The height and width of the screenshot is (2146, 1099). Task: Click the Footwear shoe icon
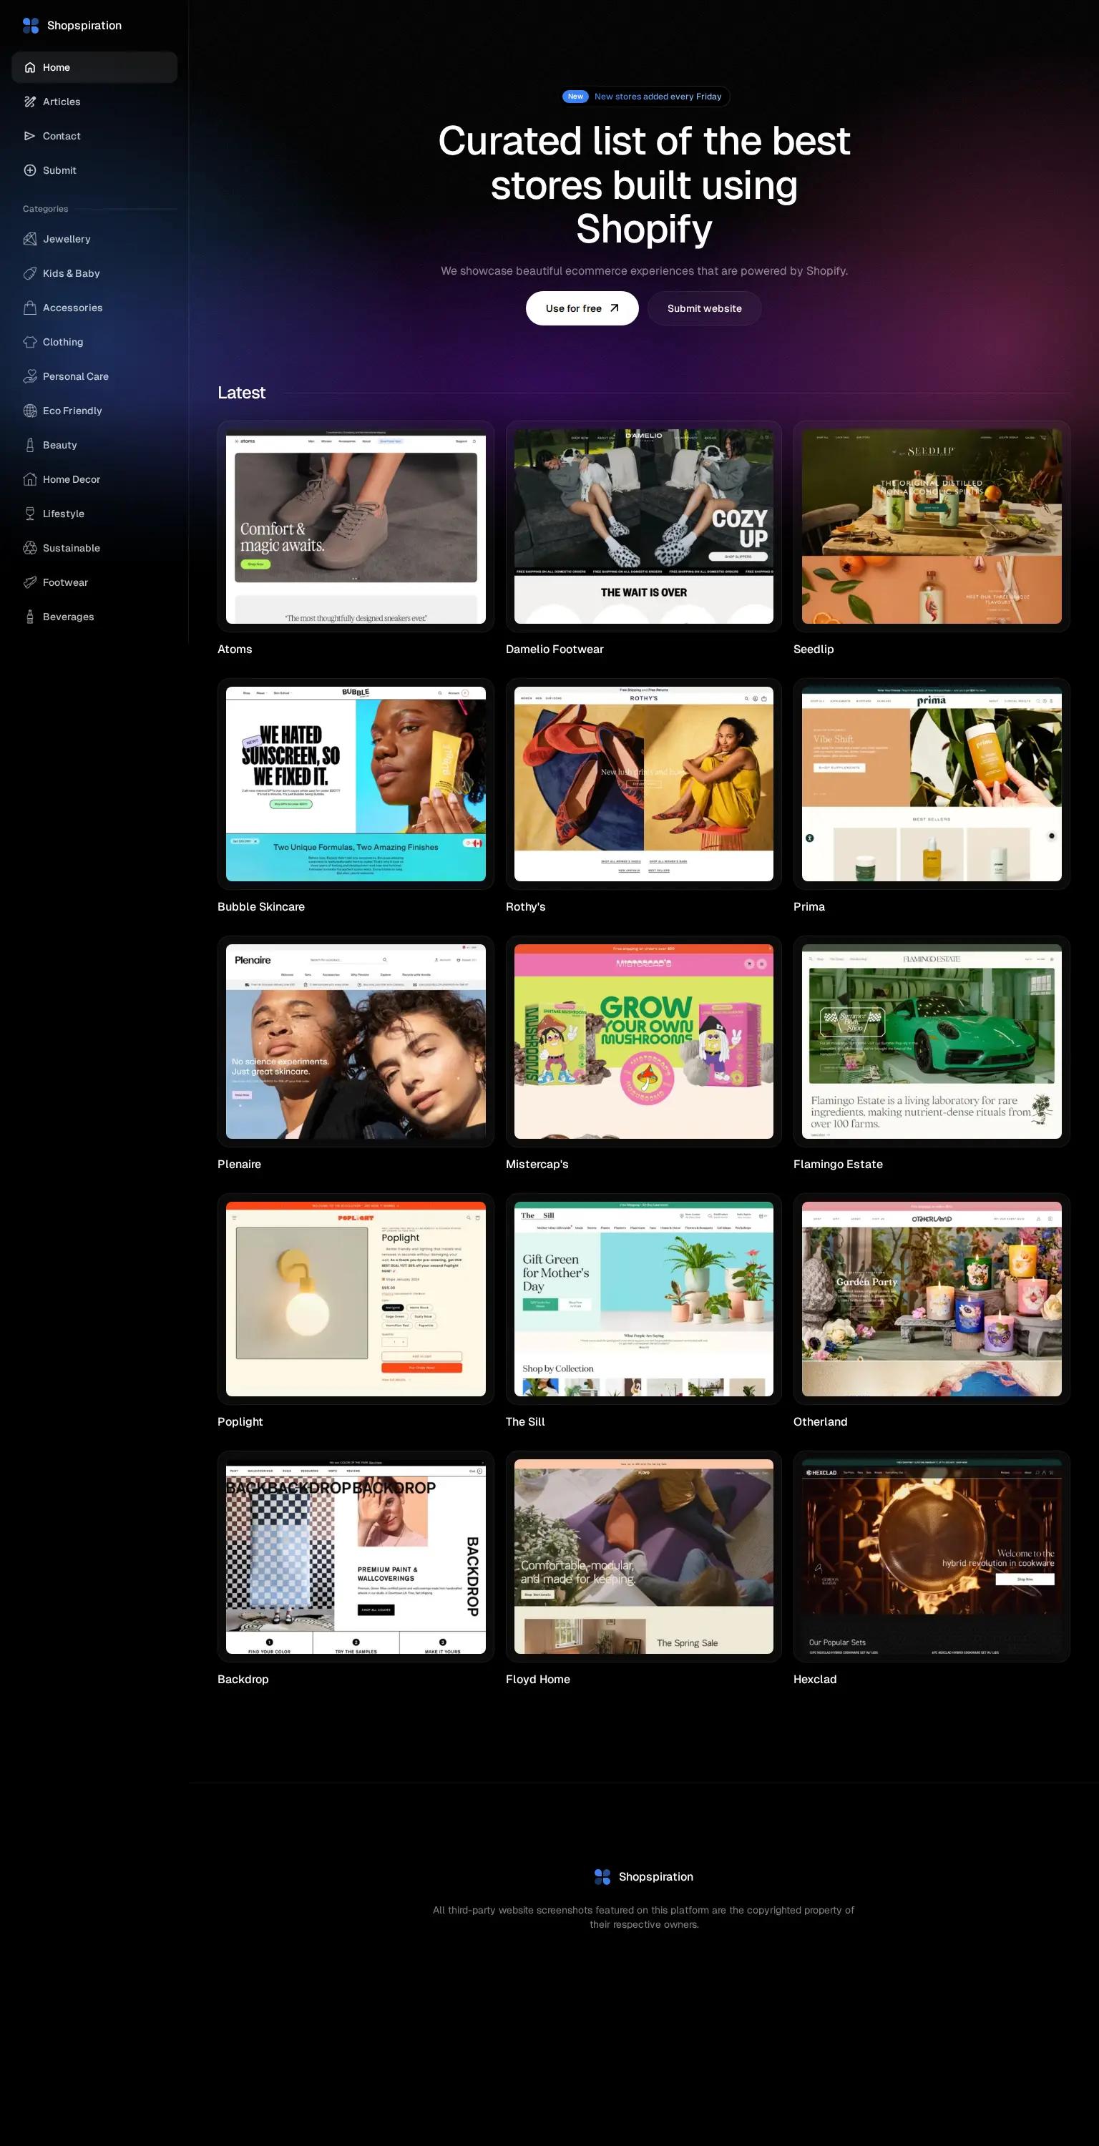pyautogui.click(x=30, y=582)
